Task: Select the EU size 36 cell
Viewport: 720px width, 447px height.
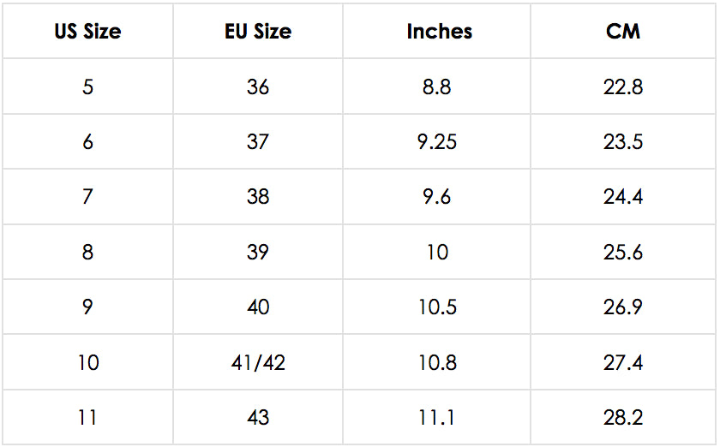Action: pyautogui.click(x=258, y=86)
